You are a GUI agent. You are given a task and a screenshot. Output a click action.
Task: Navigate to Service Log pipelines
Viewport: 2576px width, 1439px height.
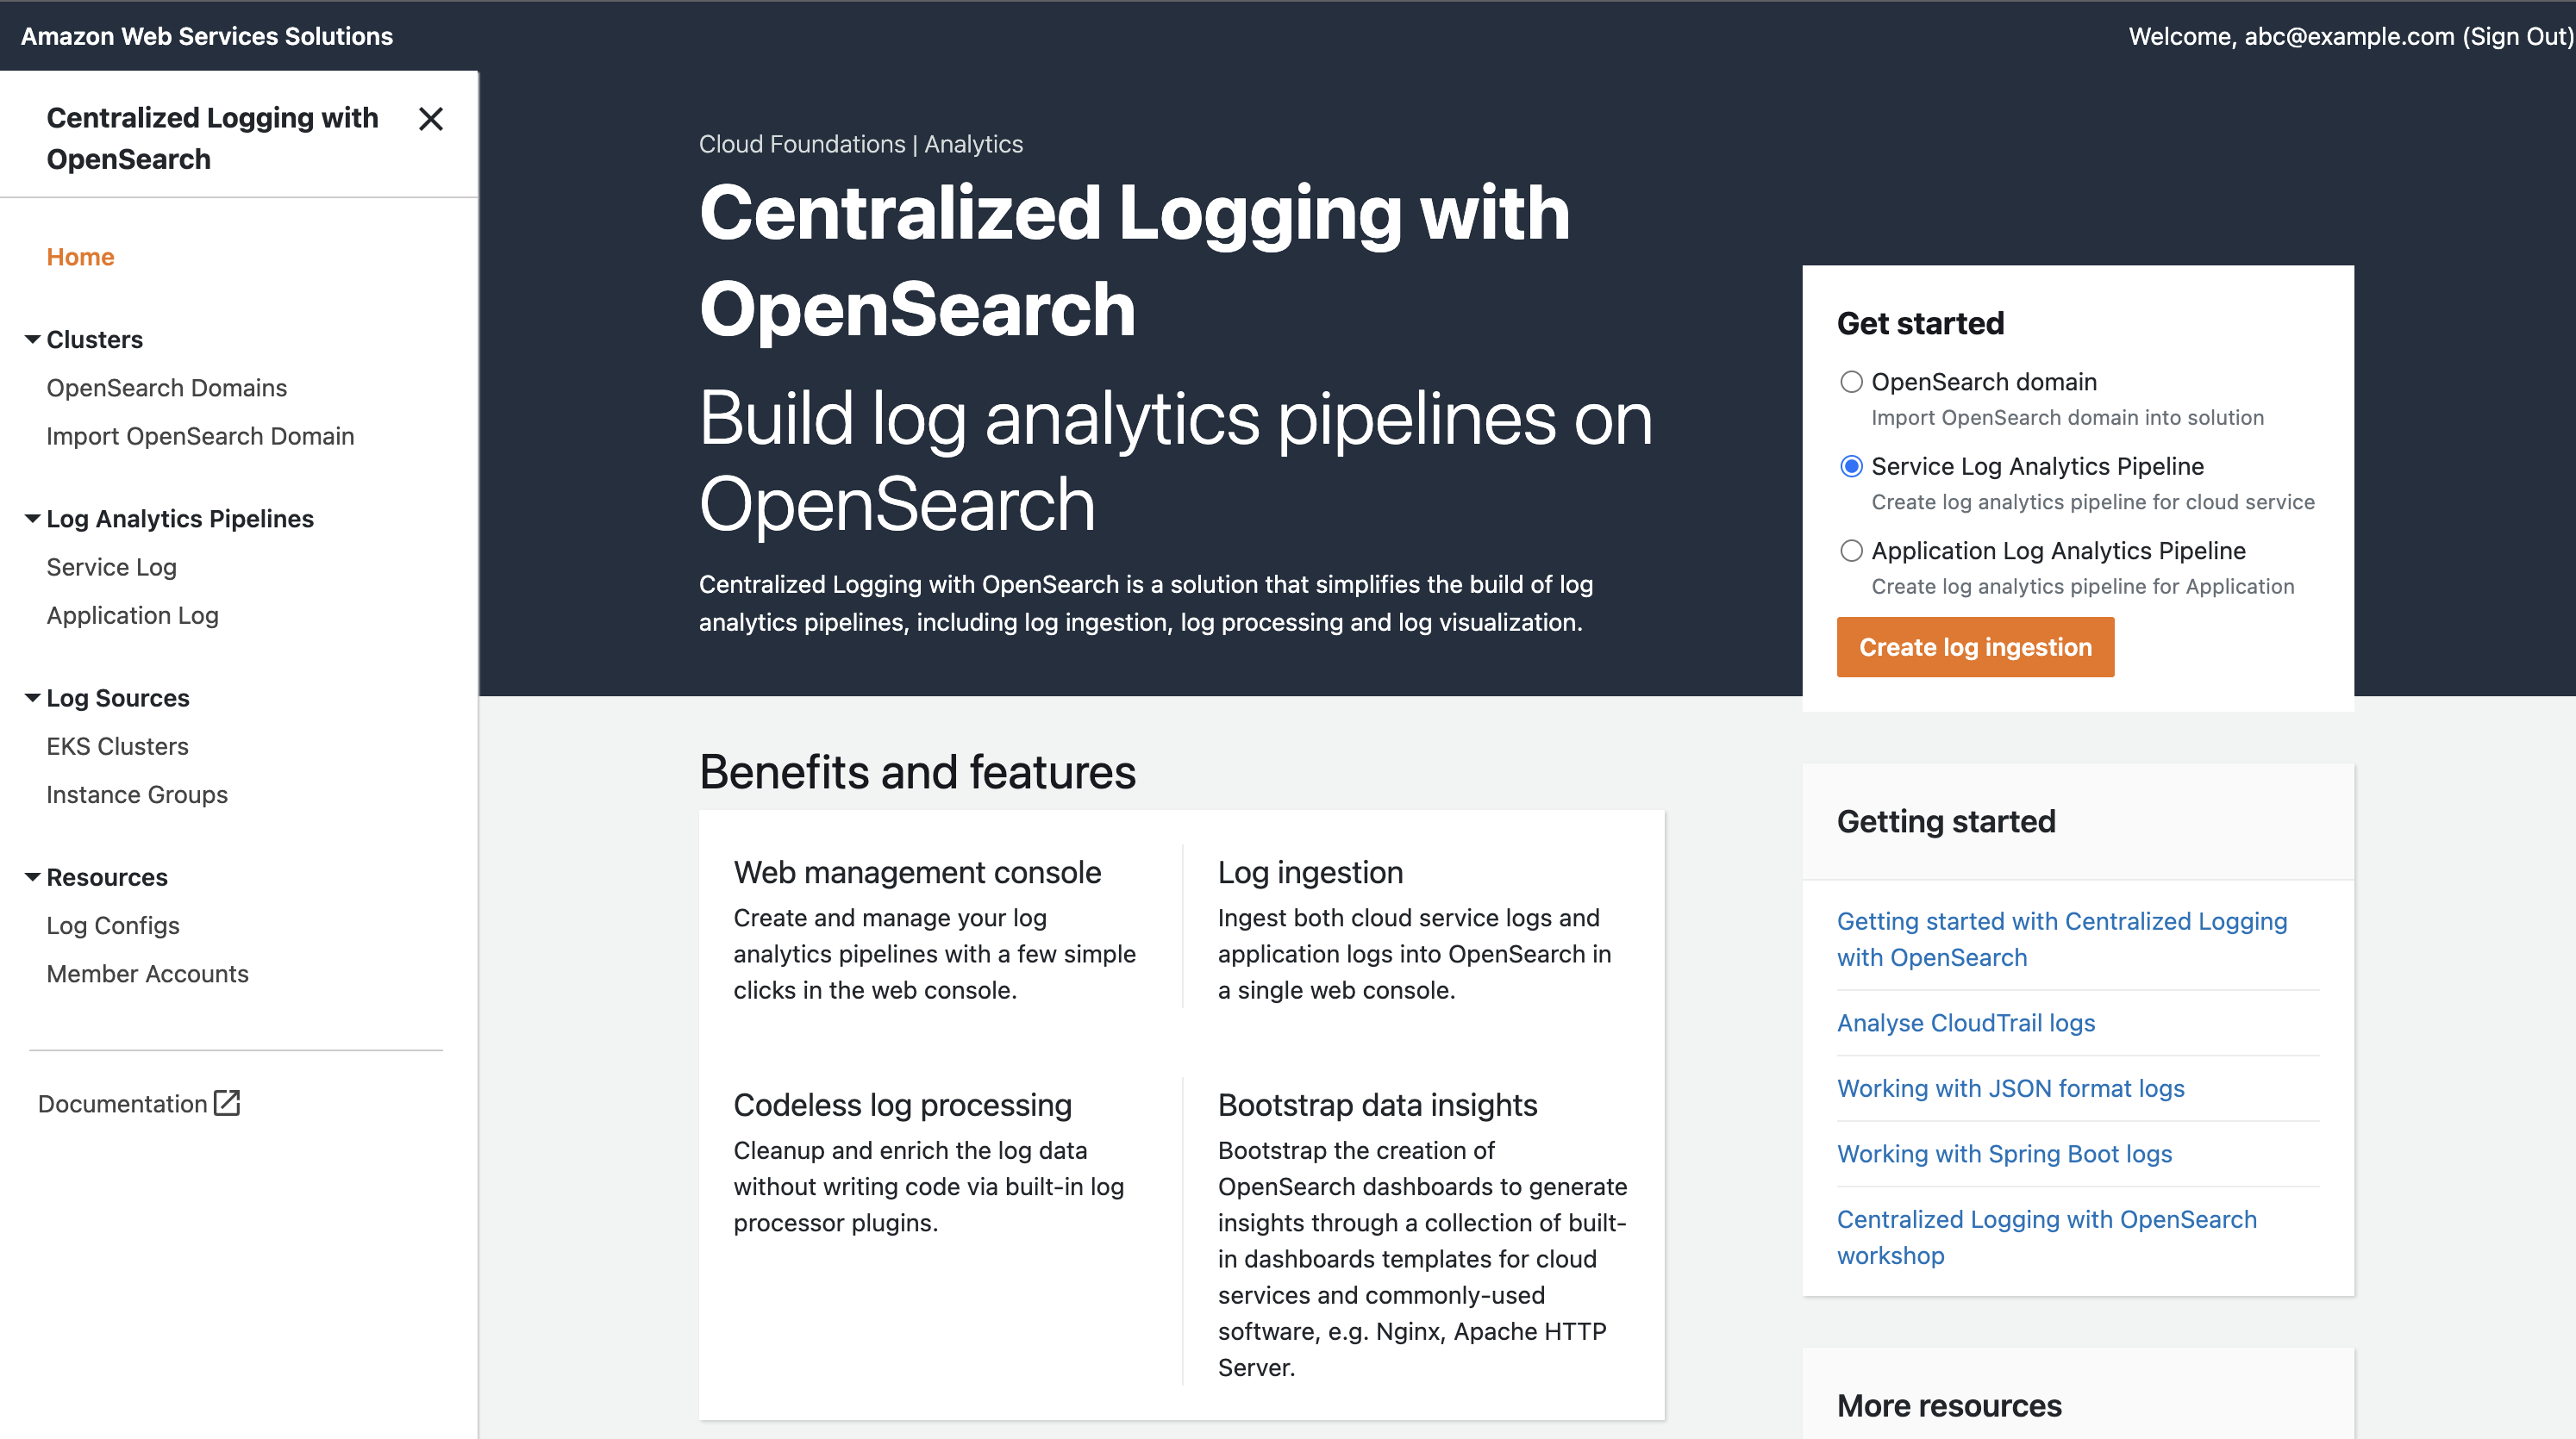coord(111,567)
